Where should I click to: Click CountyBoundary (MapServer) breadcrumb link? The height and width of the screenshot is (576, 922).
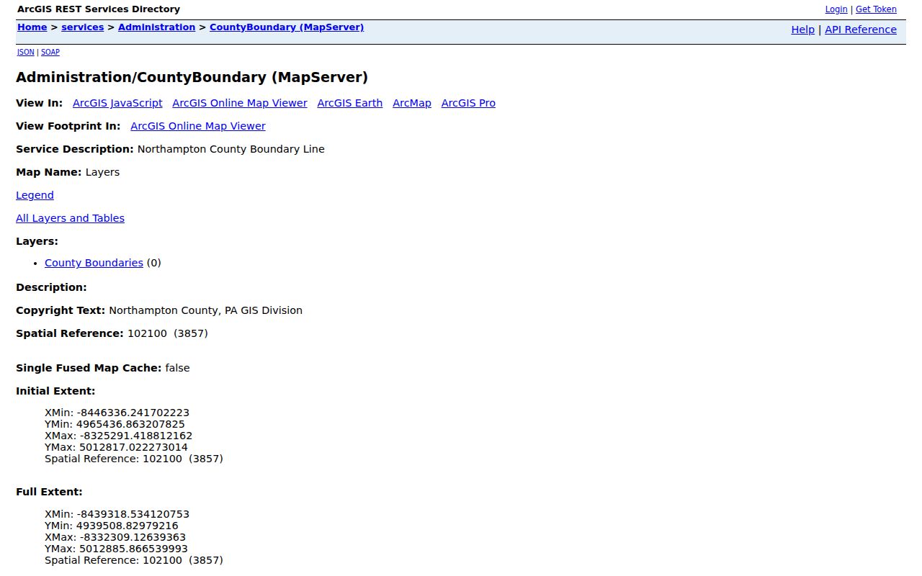pyautogui.click(x=287, y=27)
